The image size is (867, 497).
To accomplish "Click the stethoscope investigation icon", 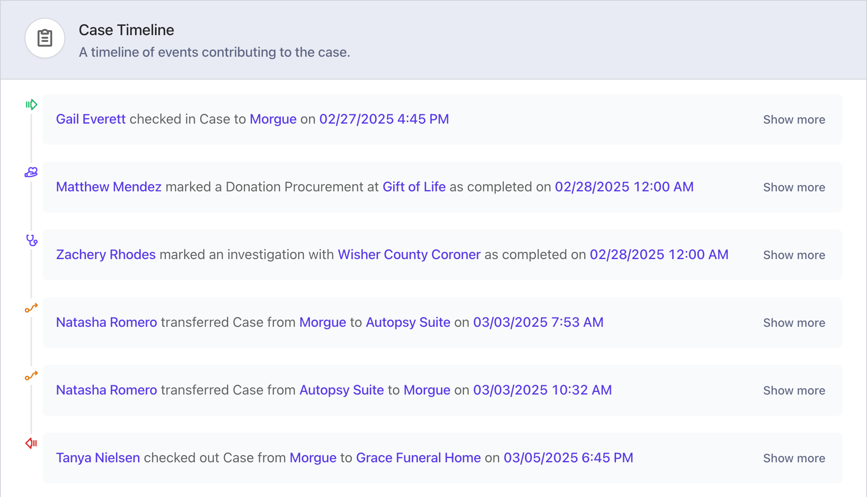I will point(32,240).
